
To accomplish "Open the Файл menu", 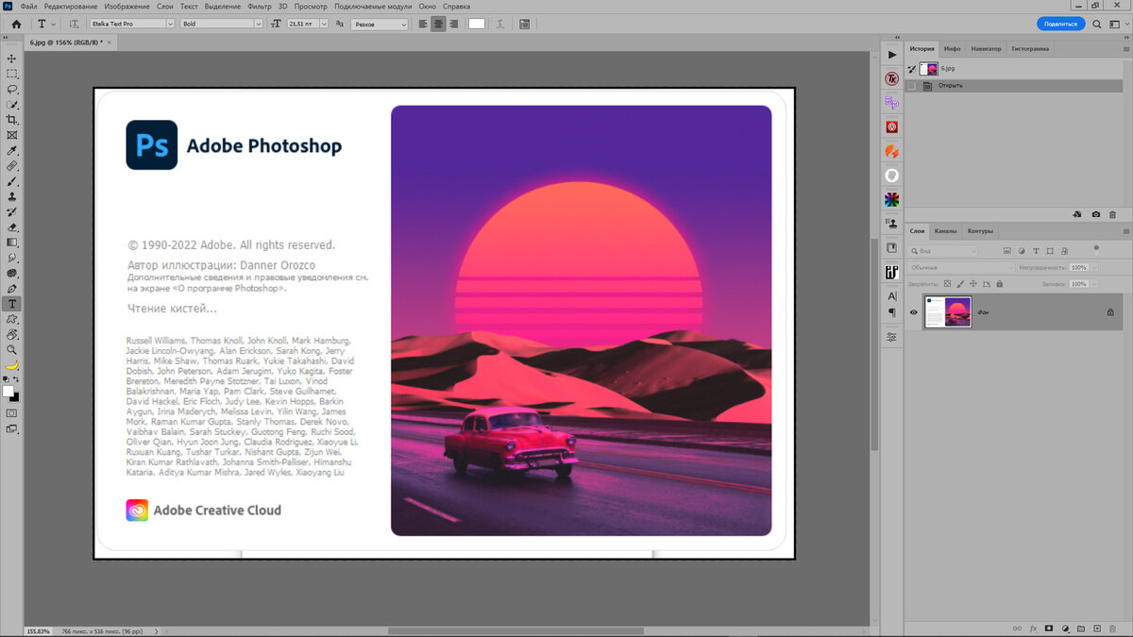I will point(29,7).
